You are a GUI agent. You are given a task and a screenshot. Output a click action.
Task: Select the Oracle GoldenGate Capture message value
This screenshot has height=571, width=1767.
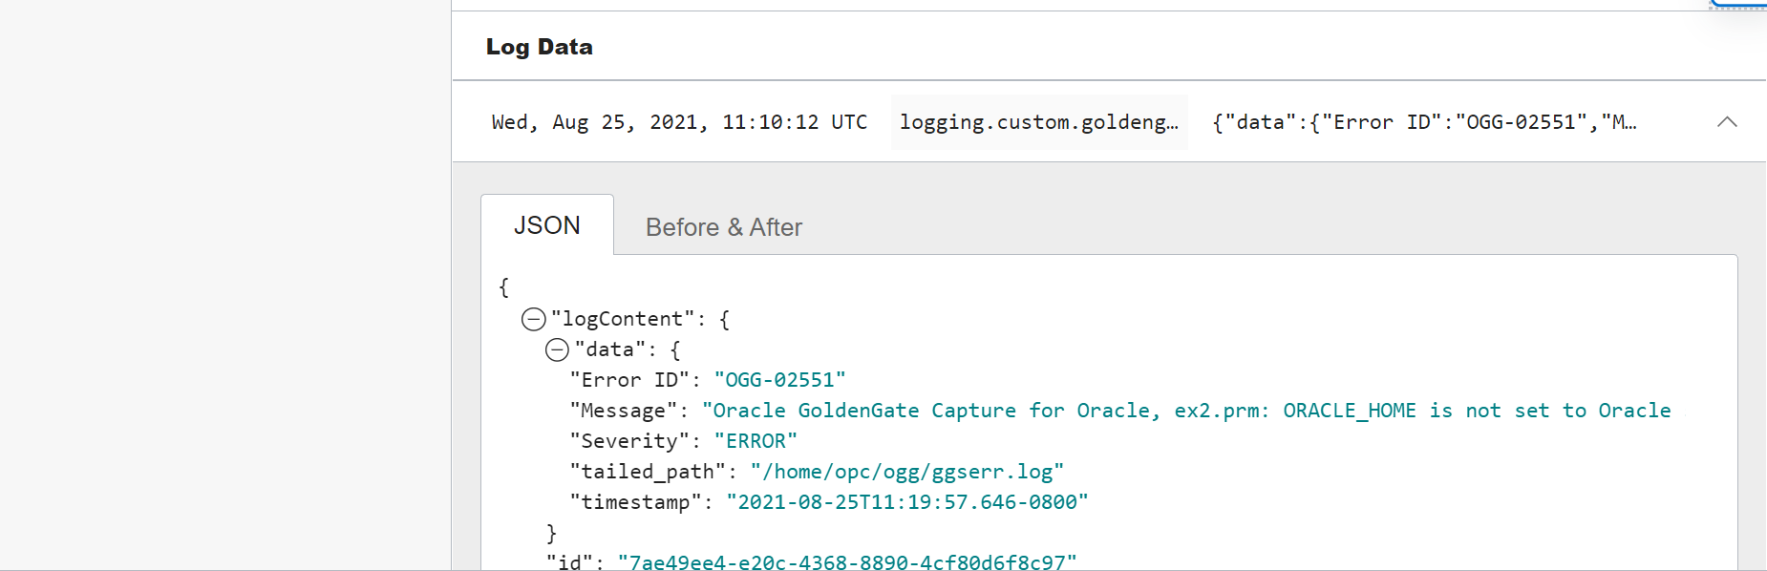1186,411
